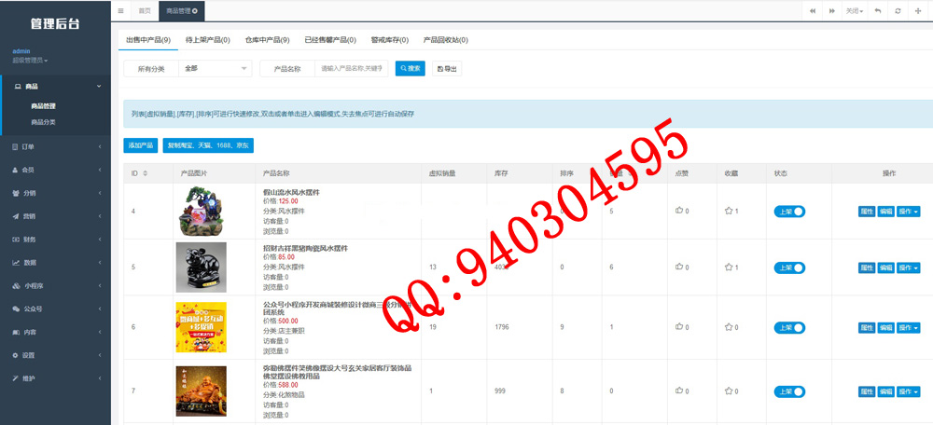Click the back arrow icon in top toolbar
933x425 pixels.
click(878, 10)
